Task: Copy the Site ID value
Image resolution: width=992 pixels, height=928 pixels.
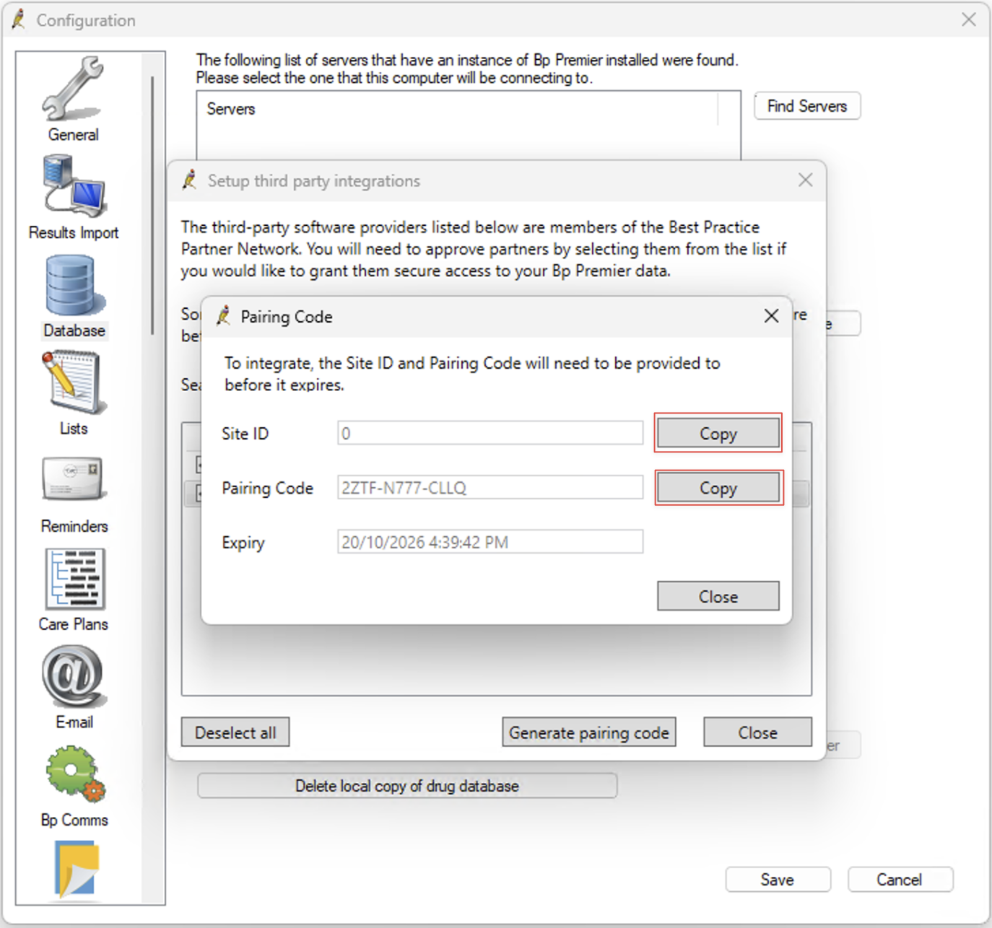Action: point(718,433)
